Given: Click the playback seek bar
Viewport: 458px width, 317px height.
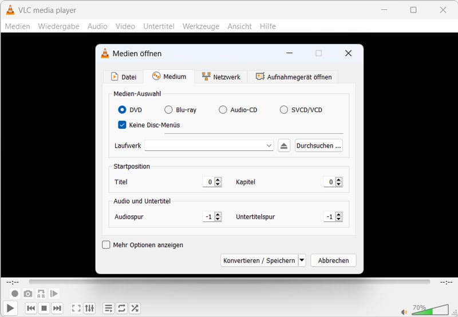Looking at the screenshot, I should (230, 282).
